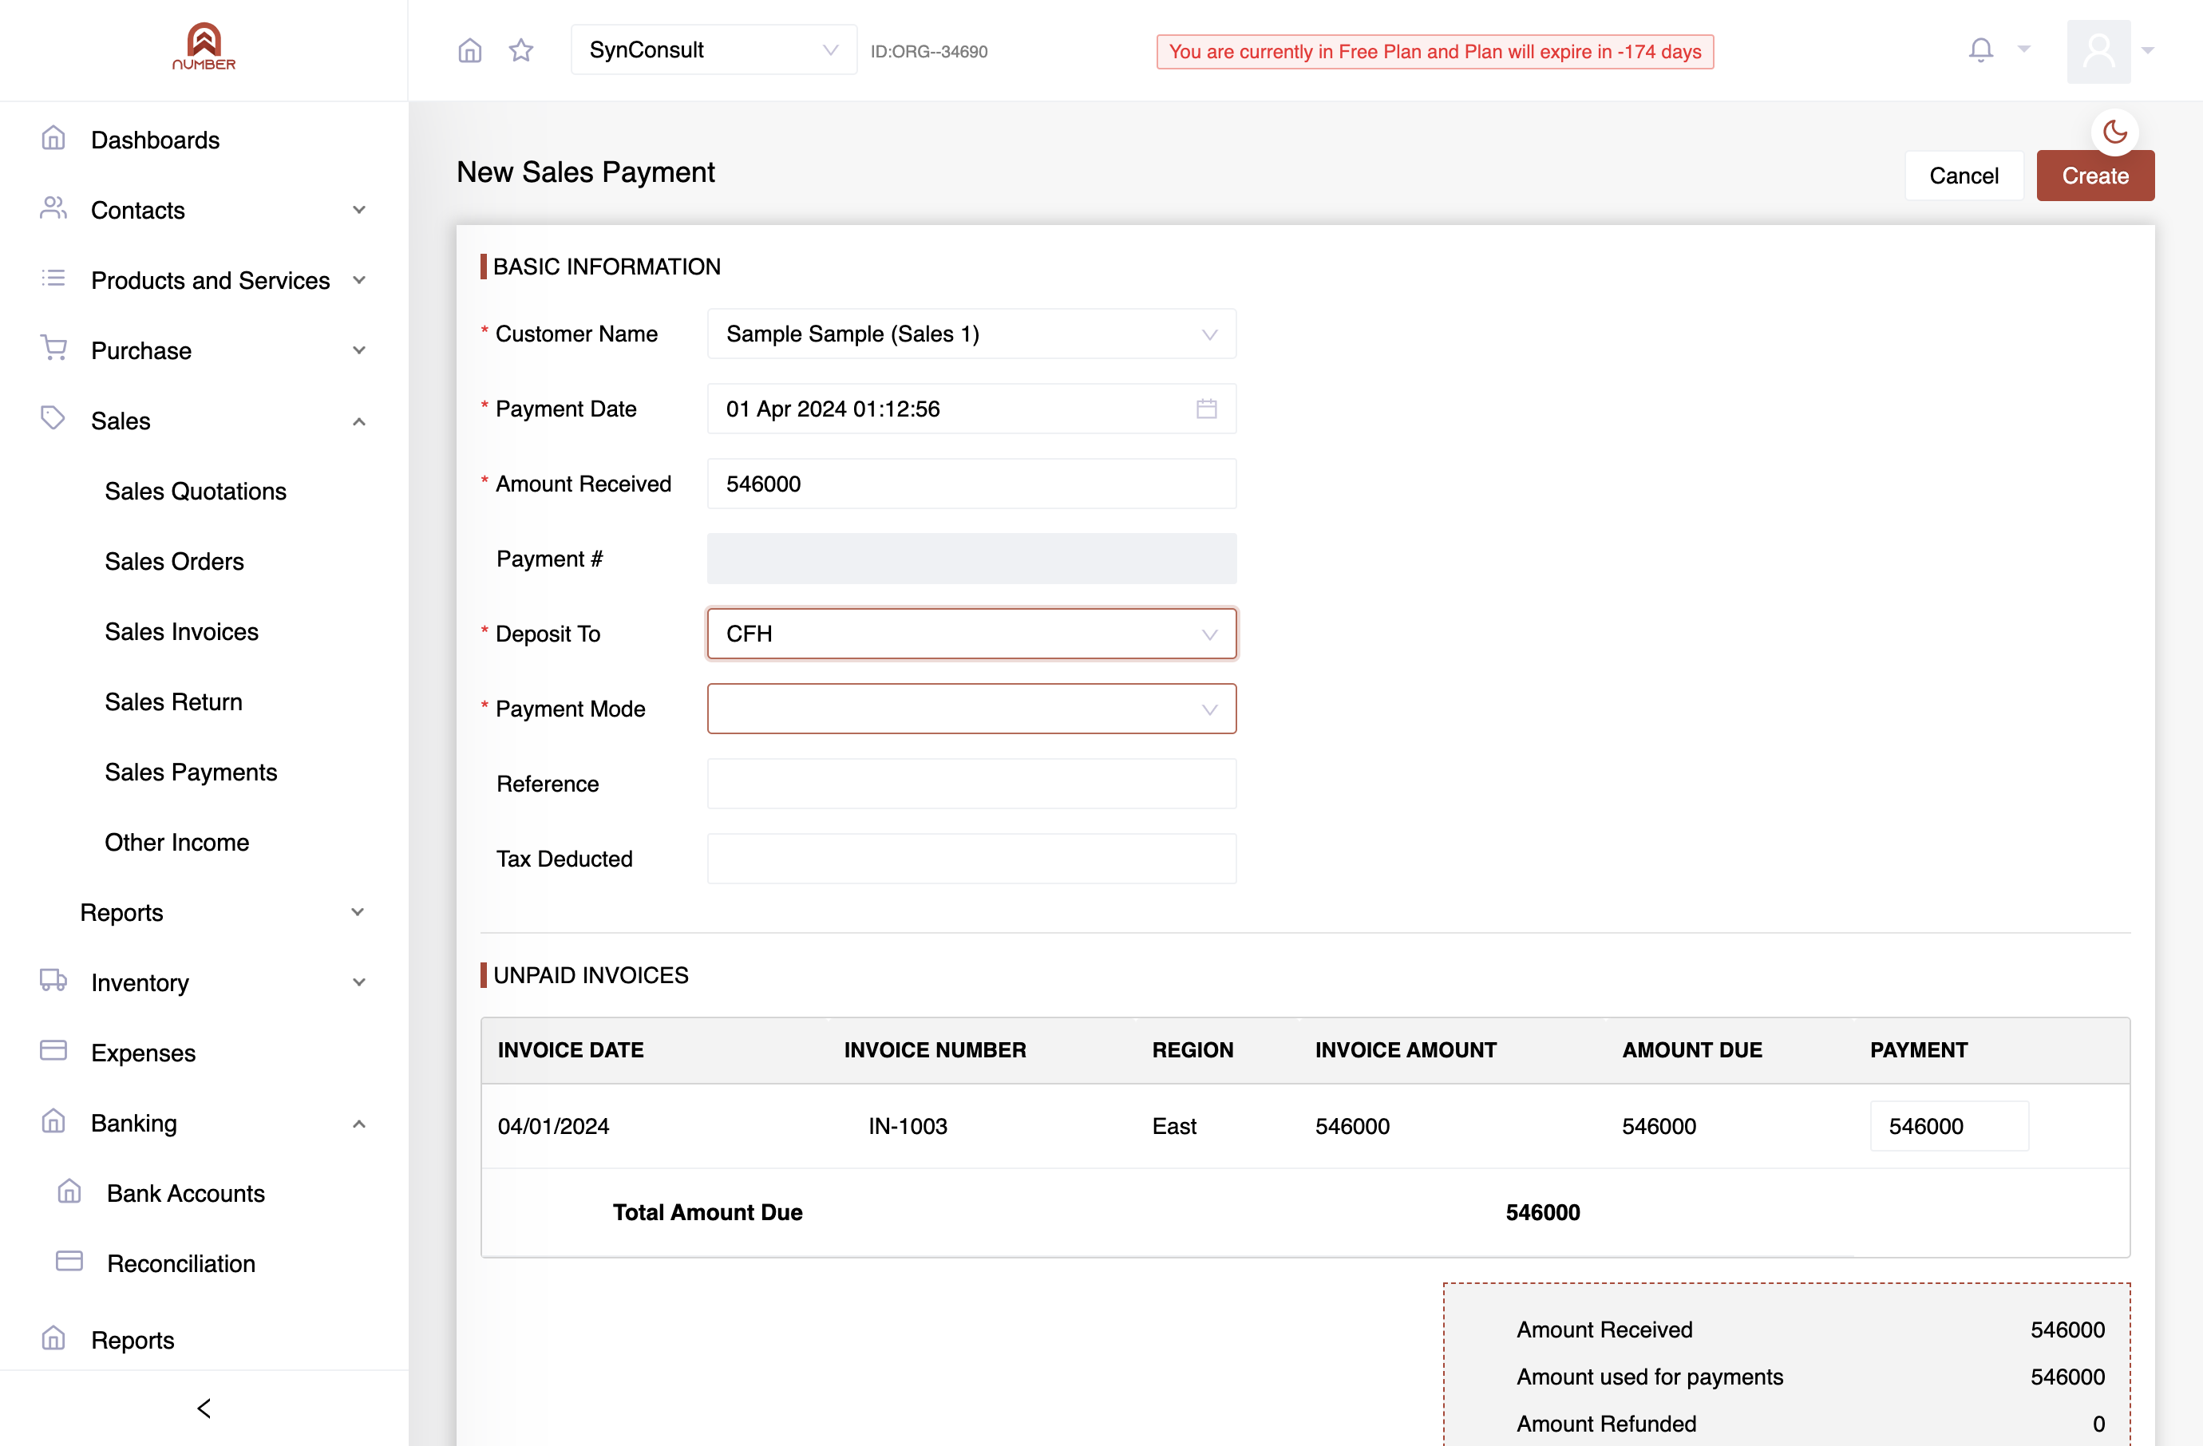This screenshot has width=2203, height=1446.
Task: Open Other Income page
Action: (x=176, y=843)
